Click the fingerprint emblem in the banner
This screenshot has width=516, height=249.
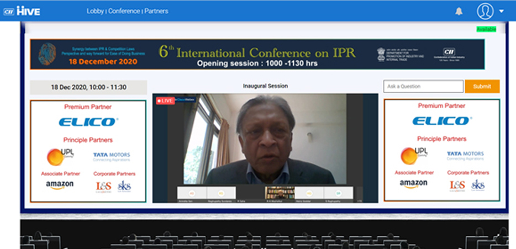[x=47, y=54]
